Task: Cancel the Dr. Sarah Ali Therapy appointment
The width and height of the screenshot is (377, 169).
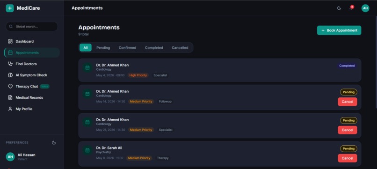Action: 348,158
